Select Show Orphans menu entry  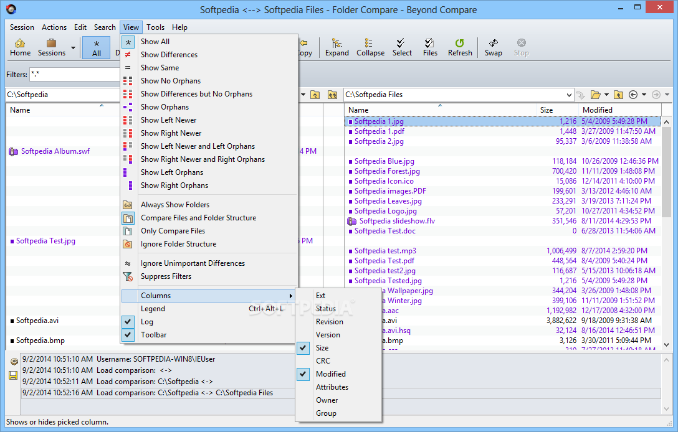point(209,106)
